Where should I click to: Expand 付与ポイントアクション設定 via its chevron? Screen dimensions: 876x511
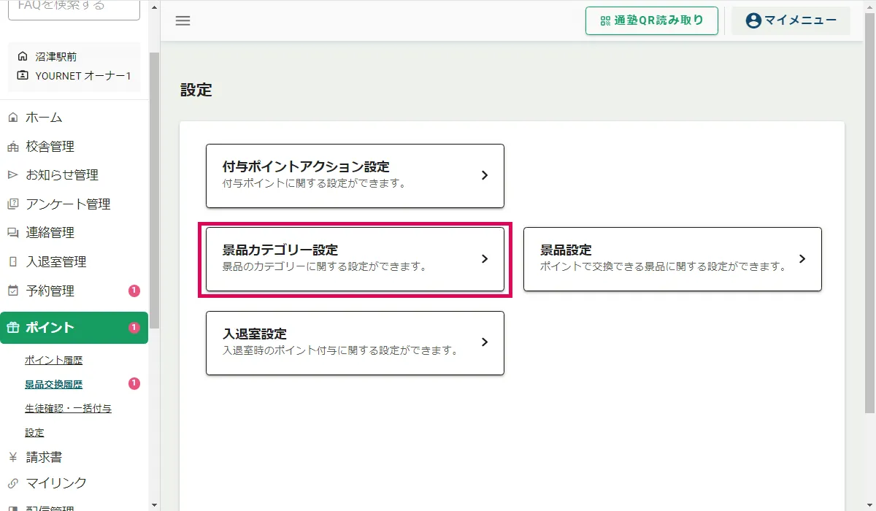coord(485,176)
